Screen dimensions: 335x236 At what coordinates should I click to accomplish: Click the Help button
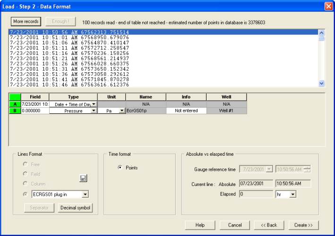click(200, 225)
